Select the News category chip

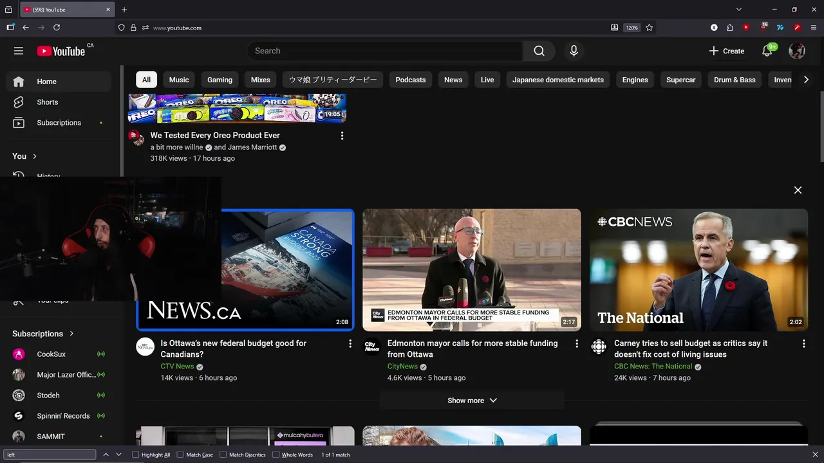[x=453, y=80]
